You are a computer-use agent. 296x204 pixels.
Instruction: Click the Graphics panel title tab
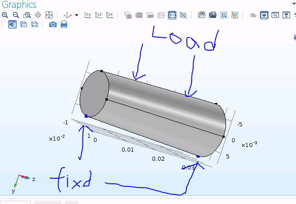click(x=19, y=5)
